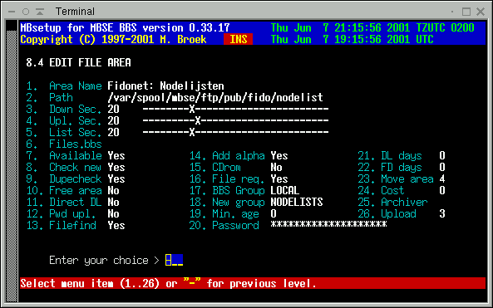This screenshot has height=308, width=493.
Task: Click the circle iconify button in titlebar
Action: [26, 12]
